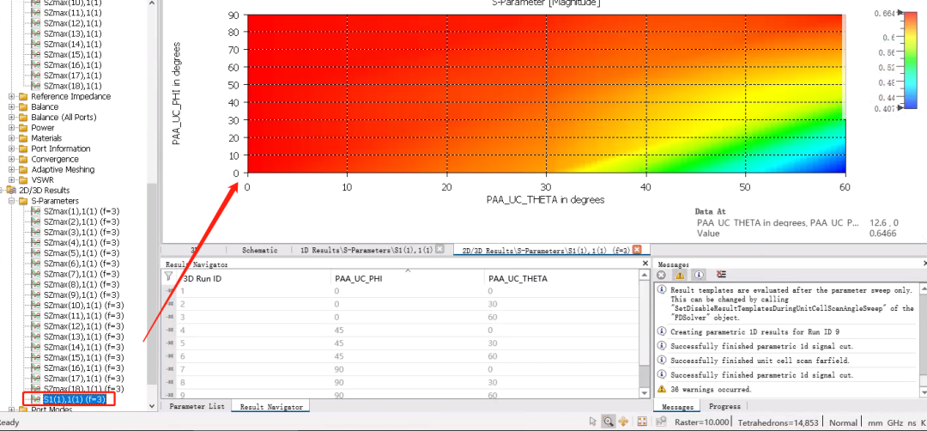Click the bottom marker of the color scale
This screenshot has width=927, height=431.
[x=900, y=107]
